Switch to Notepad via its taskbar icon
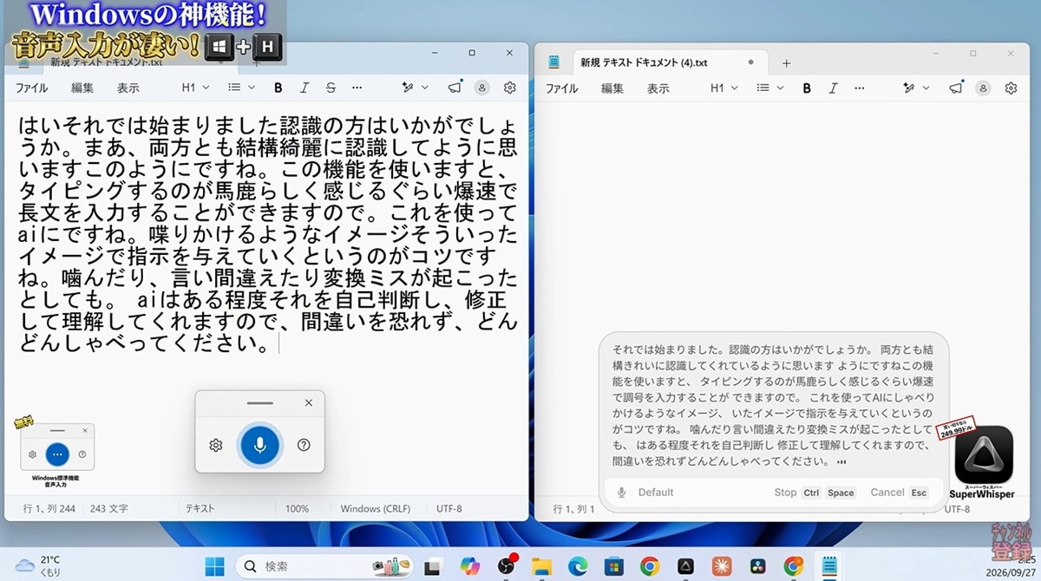The width and height of the screenshot is (1041, 581). click(828, 566)
